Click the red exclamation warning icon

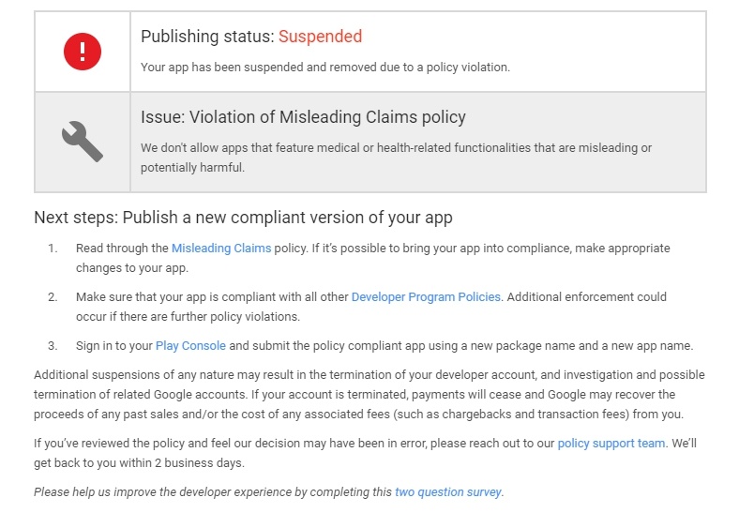coord(82,51)
